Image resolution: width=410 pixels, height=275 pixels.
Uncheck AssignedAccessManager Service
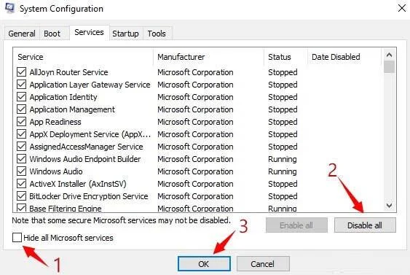[x=21, y=147]
